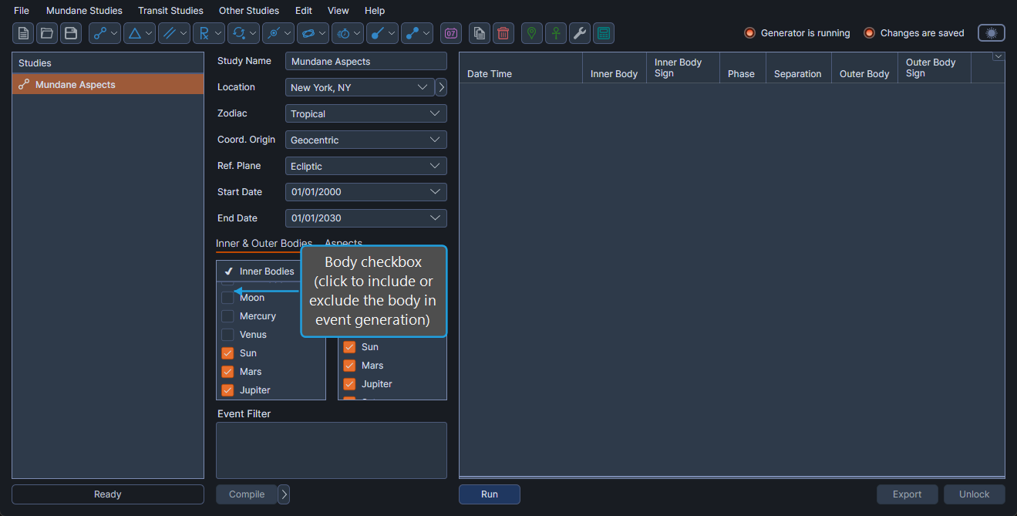This screenshot has width=1017, height=516.
Task: Expand the dropdown arrow beside the triangle tool
Action: [150, 33]
